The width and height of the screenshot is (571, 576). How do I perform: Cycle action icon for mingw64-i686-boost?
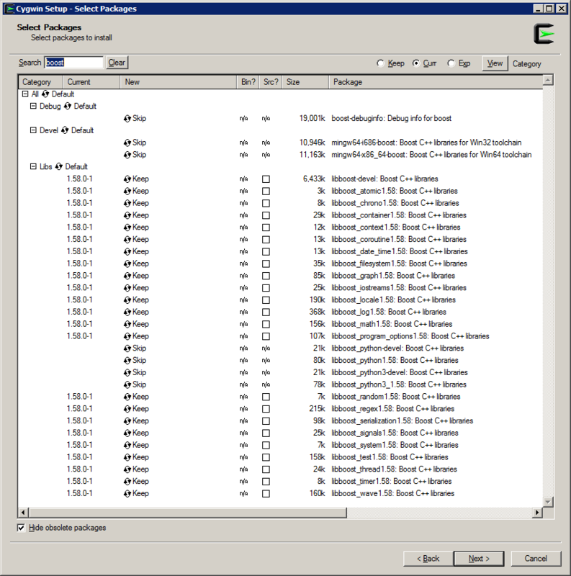127,143
